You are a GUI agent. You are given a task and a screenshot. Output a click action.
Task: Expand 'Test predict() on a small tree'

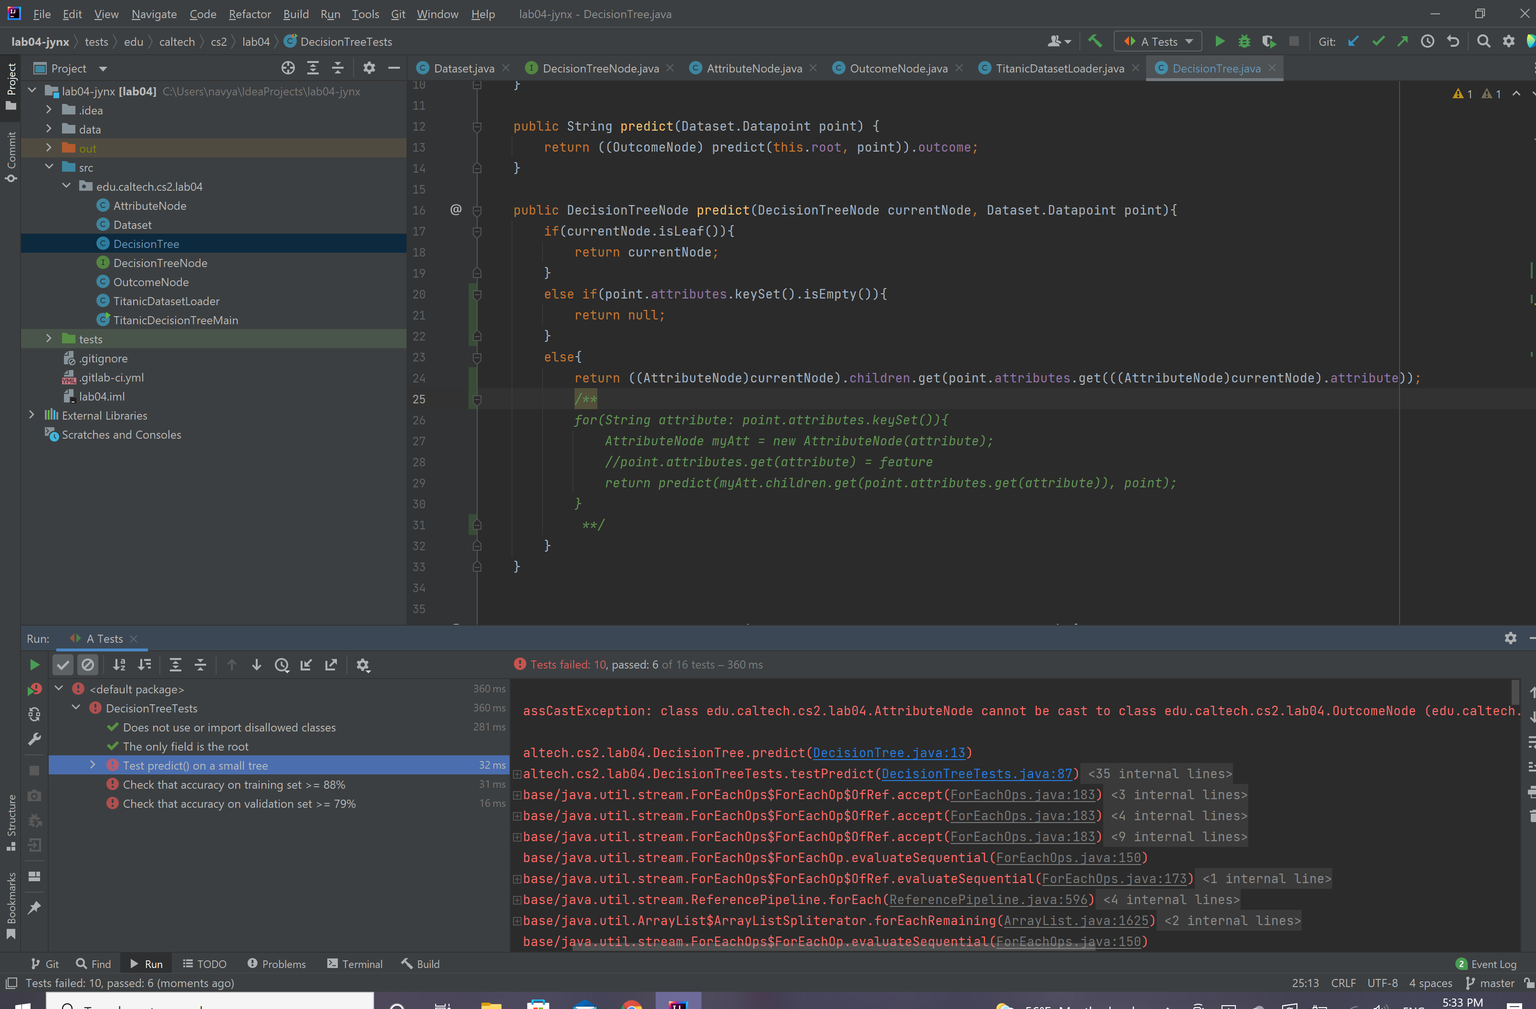click(92, 764)
